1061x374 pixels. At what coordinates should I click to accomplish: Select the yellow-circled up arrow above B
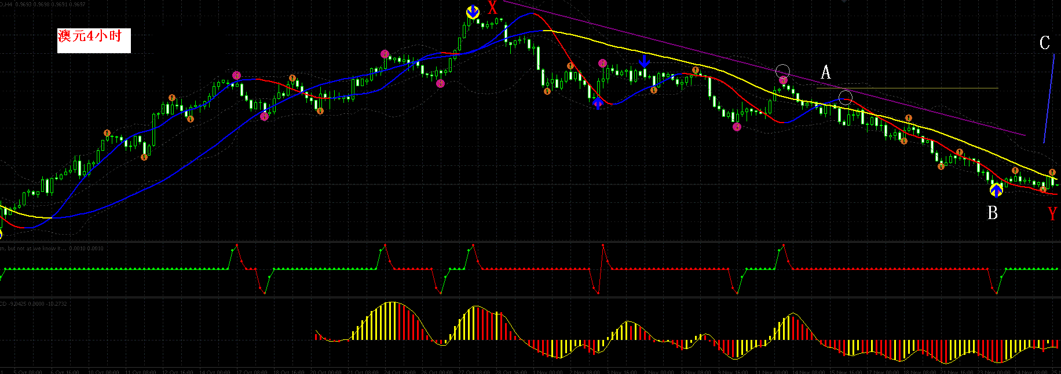pyautogui.click(x=996, y=190)
